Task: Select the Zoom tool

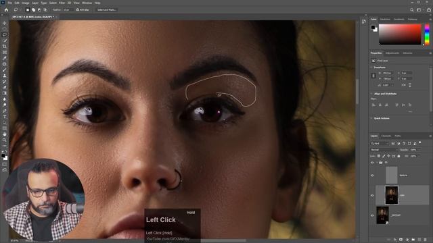Action: (5, 140)
